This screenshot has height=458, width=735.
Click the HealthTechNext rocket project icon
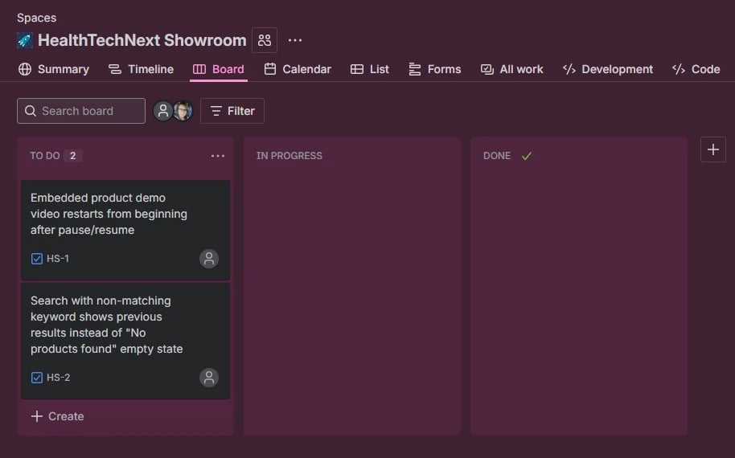click(x=25, y=40)
